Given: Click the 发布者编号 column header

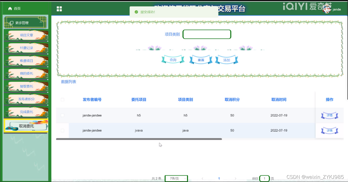Looking at the screenshot, I should tap(92, 100).
